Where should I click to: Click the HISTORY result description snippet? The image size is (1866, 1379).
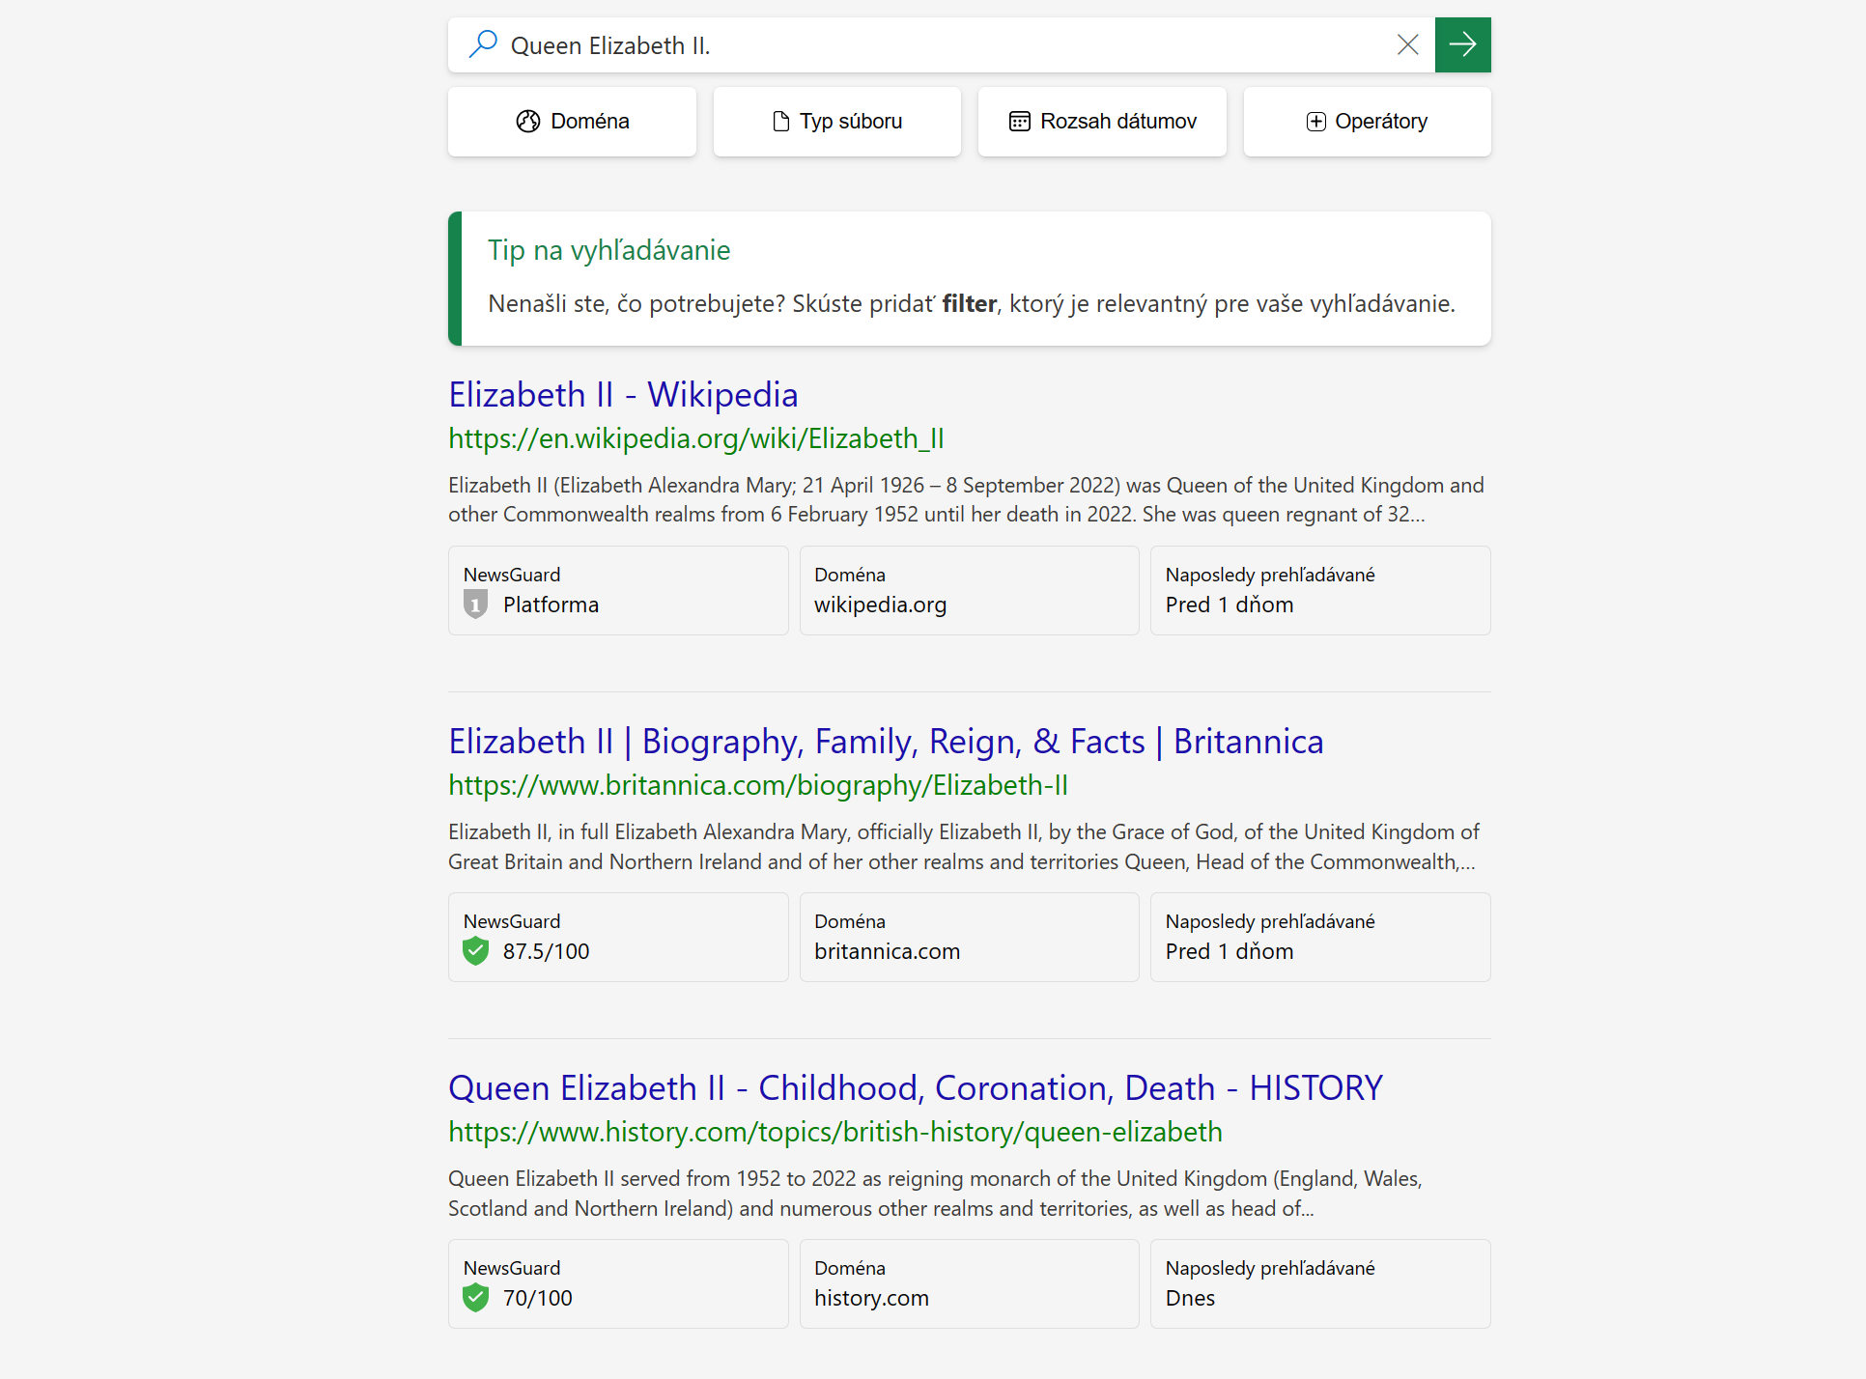pyautogui.click(x=935, y=1194)
